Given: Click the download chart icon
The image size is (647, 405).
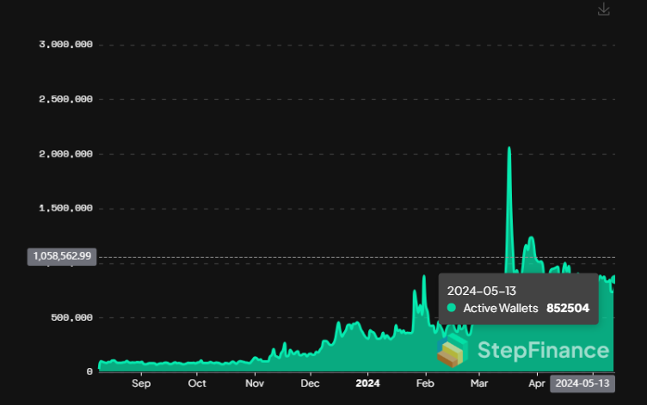Looking at the screenshot, I should click(x=604, y=9).
